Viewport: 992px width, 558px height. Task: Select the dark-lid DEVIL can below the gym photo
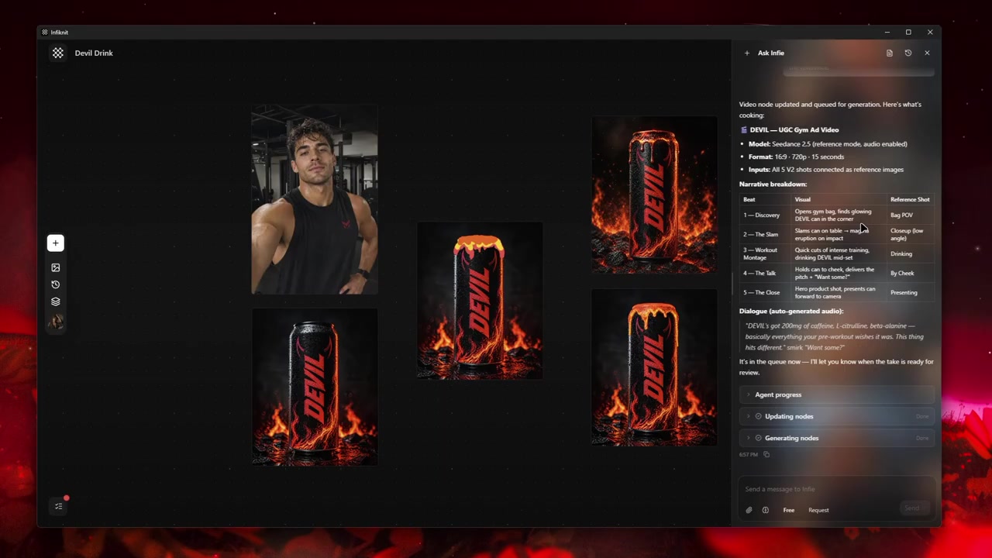pos(315,387)
